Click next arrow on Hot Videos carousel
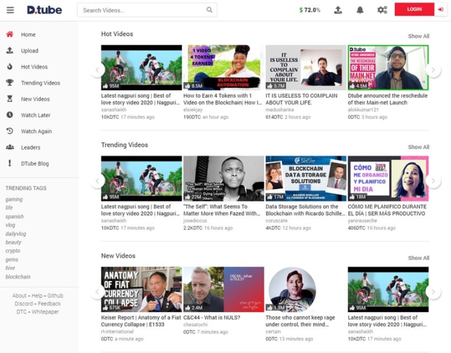Viewport: 451px width, 353px height. [433, 70]
